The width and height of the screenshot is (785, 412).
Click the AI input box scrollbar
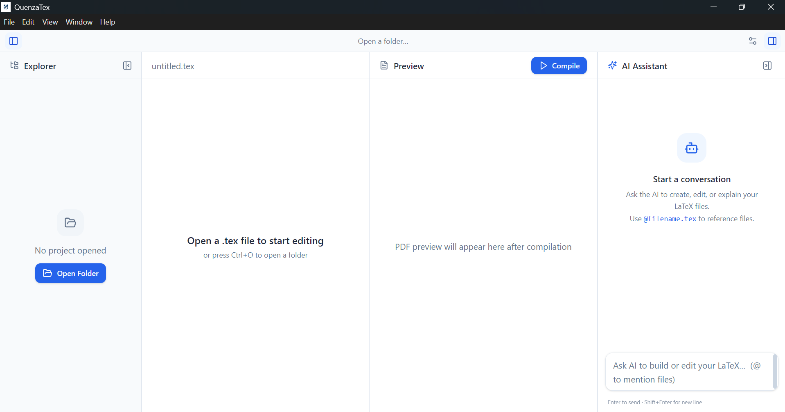[775, 371]
